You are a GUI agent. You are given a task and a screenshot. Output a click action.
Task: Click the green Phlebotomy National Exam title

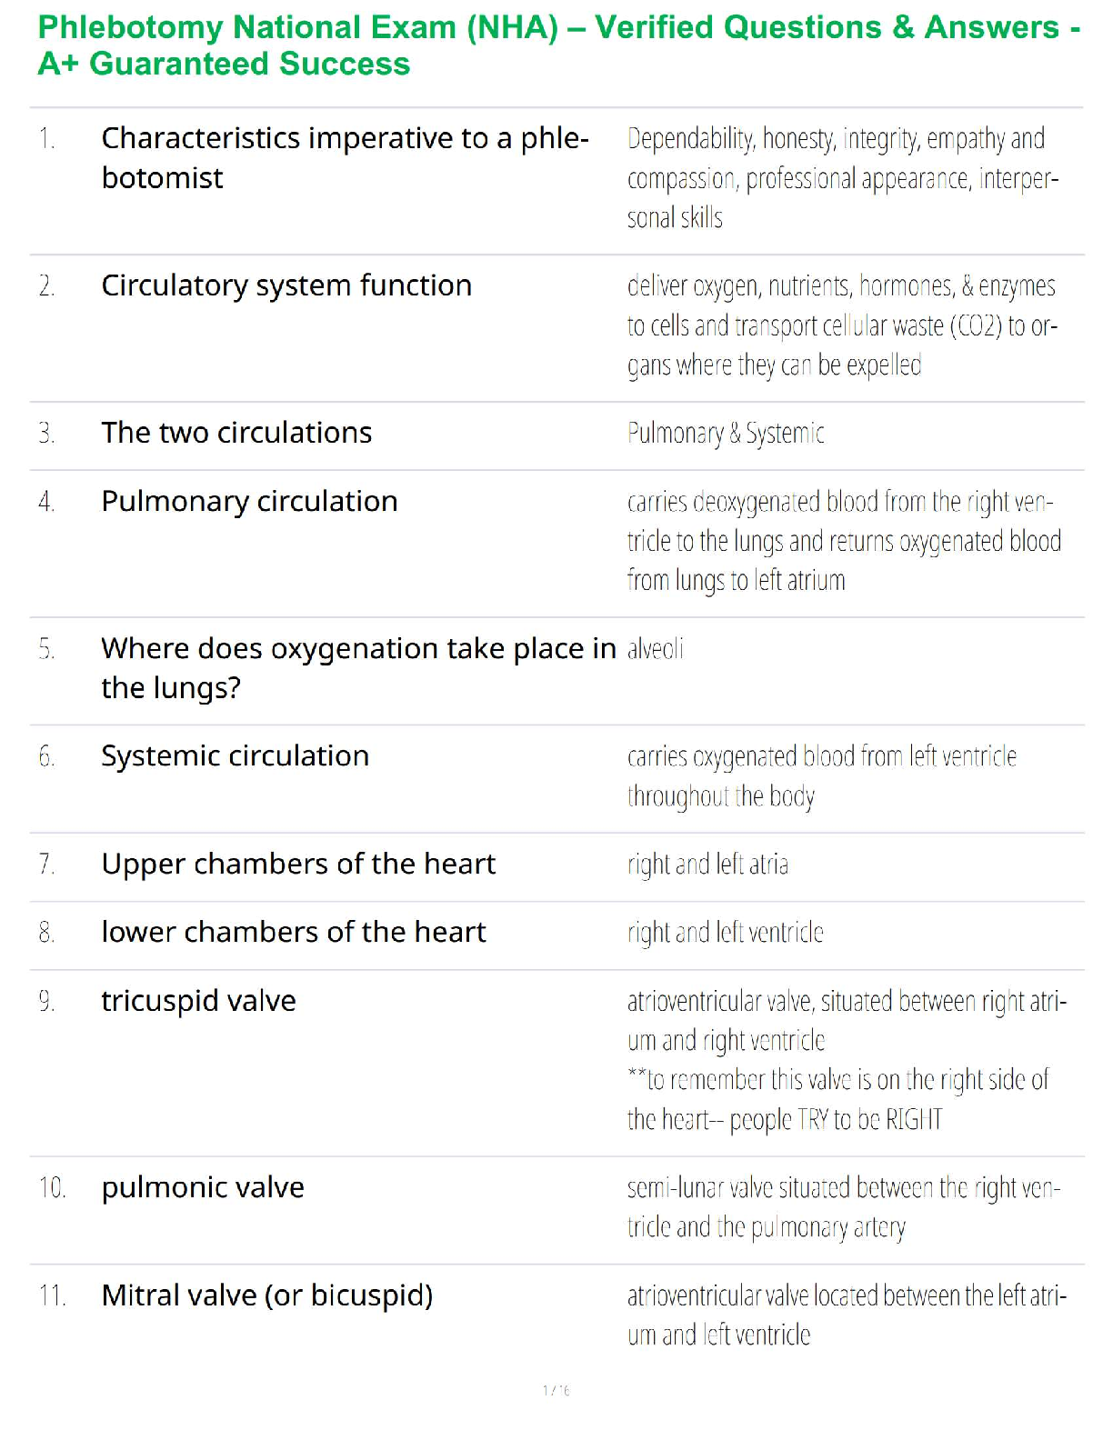coord(558,45)
